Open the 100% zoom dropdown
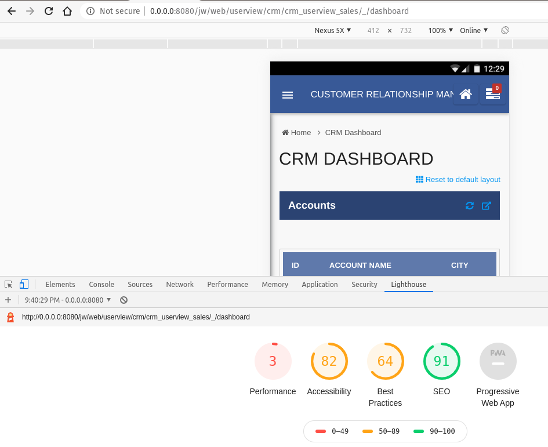The height and width of the screenshot is (447, 548). pyautogui.click(x=440, y=30)
